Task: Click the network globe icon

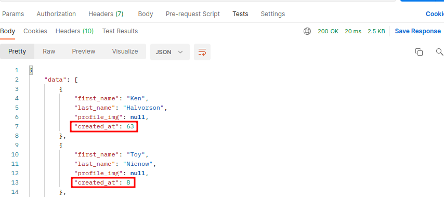Action: coord(307,31)
